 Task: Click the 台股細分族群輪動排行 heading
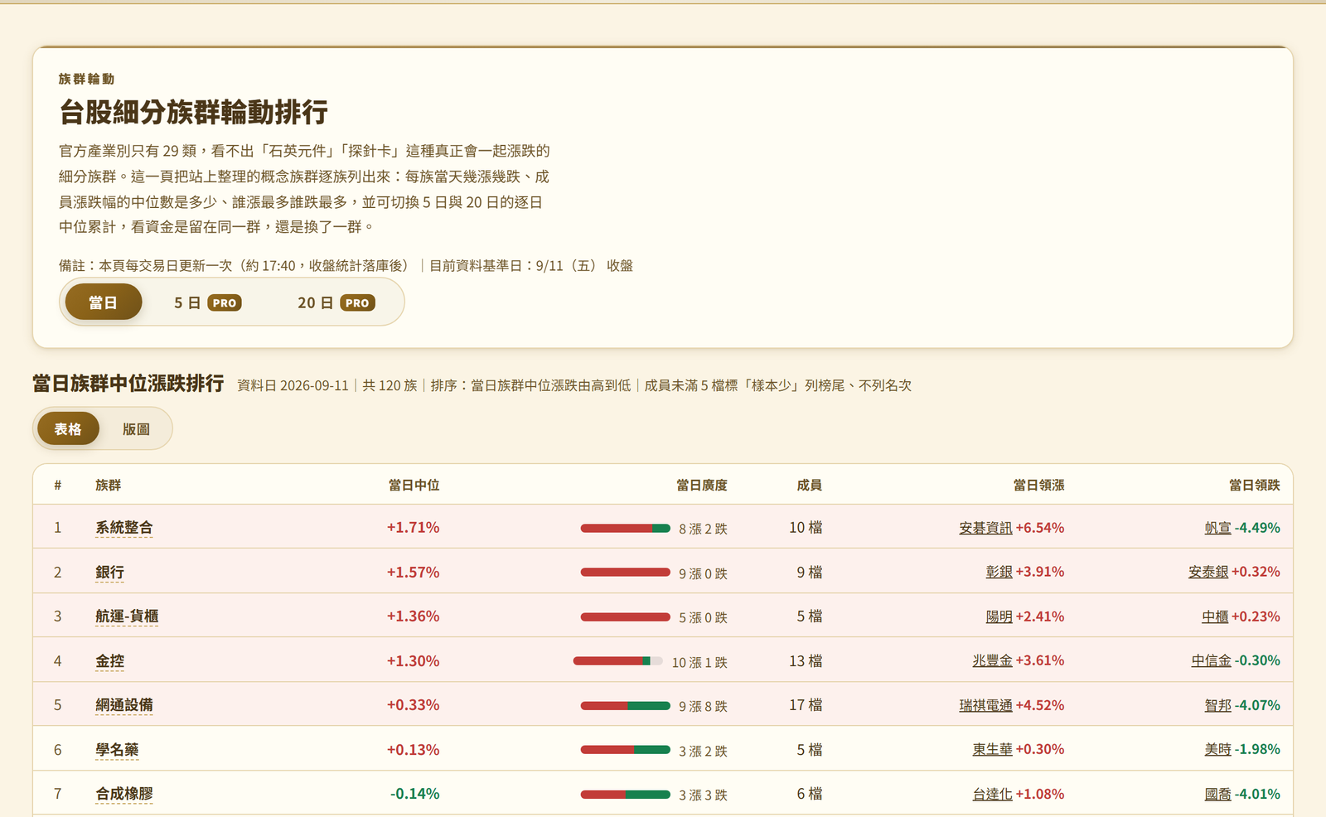tap(193, 112)
